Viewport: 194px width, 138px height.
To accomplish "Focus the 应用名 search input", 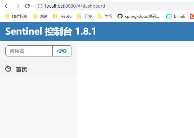I will tap(29, 51).
